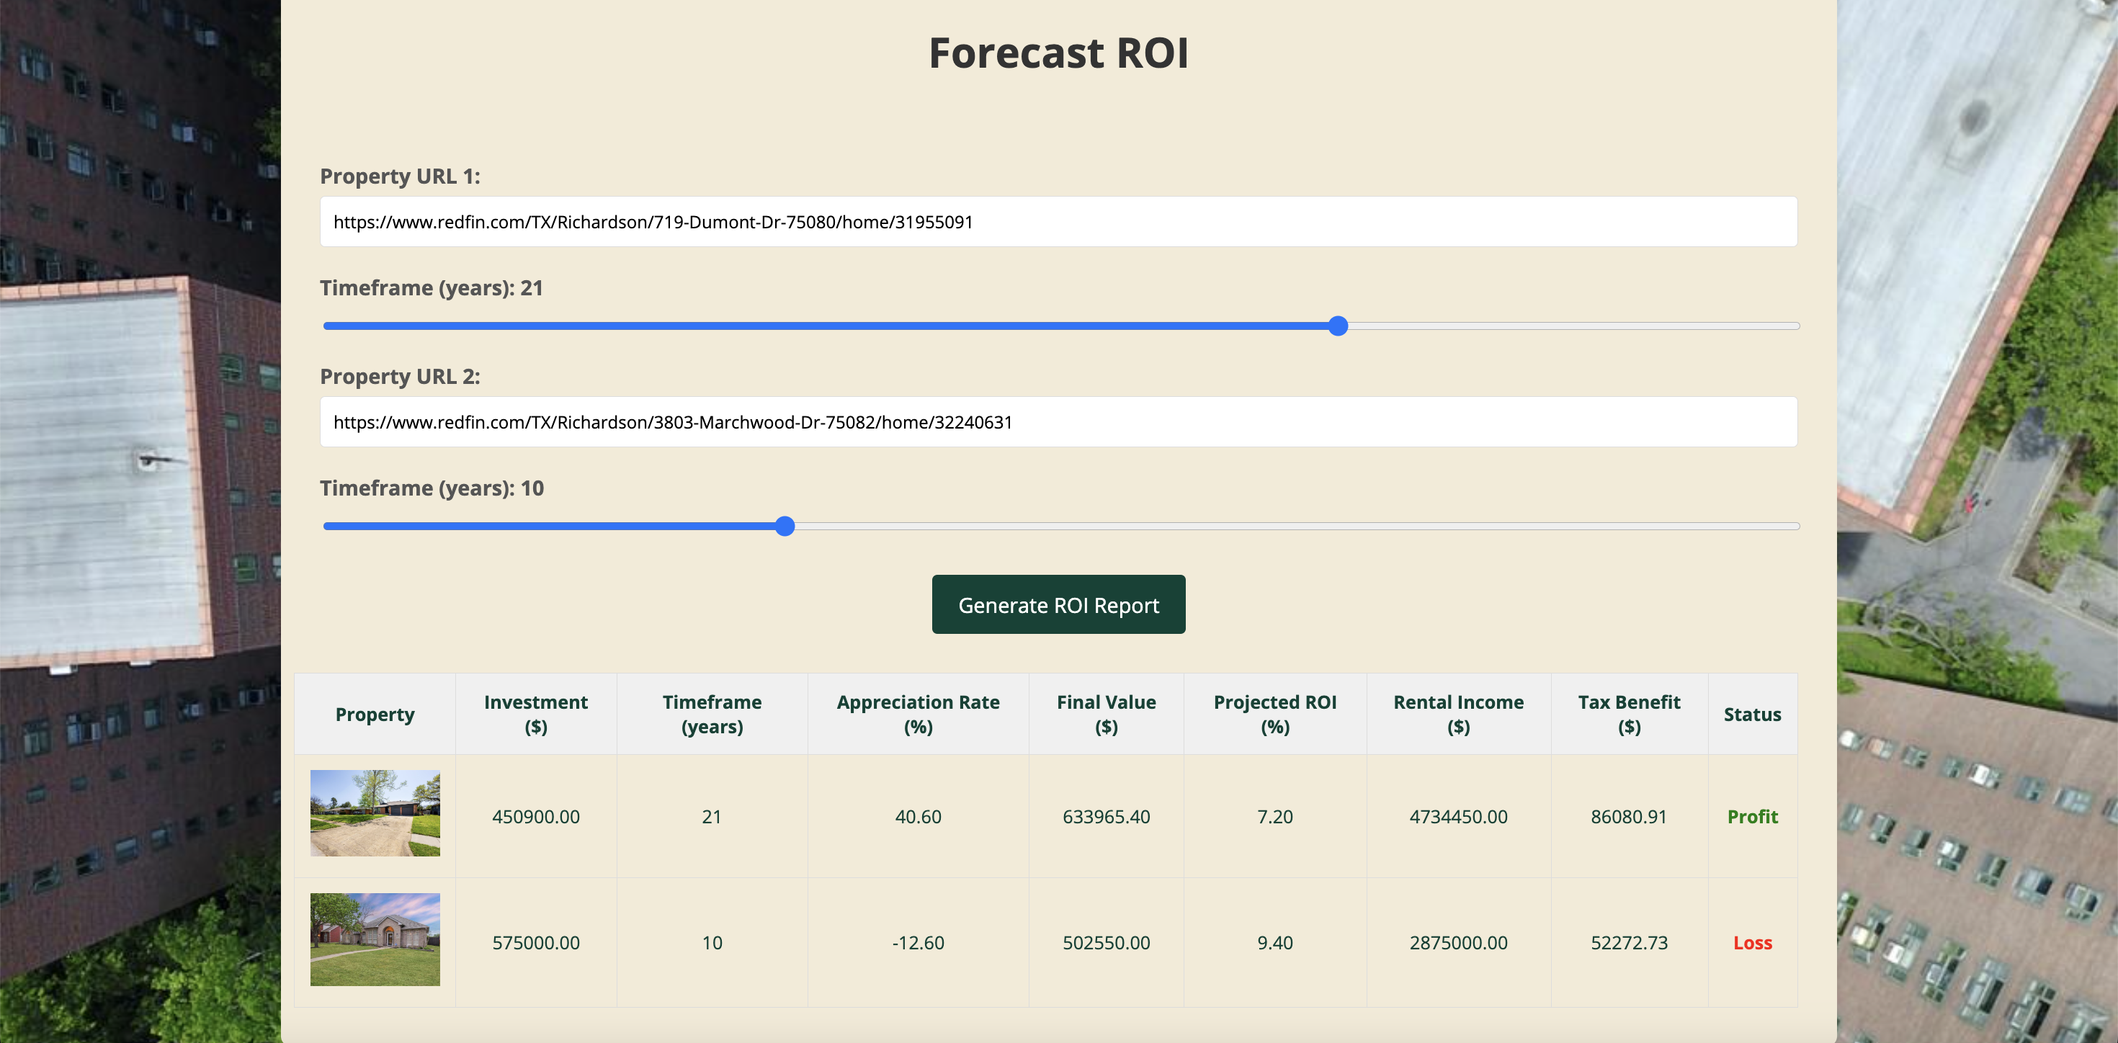Image resolution: width=2118 pixels, height=1043 pixels.
Task: Click the -12.60 appreciation rate cell
Action: [x=918, y=943]
